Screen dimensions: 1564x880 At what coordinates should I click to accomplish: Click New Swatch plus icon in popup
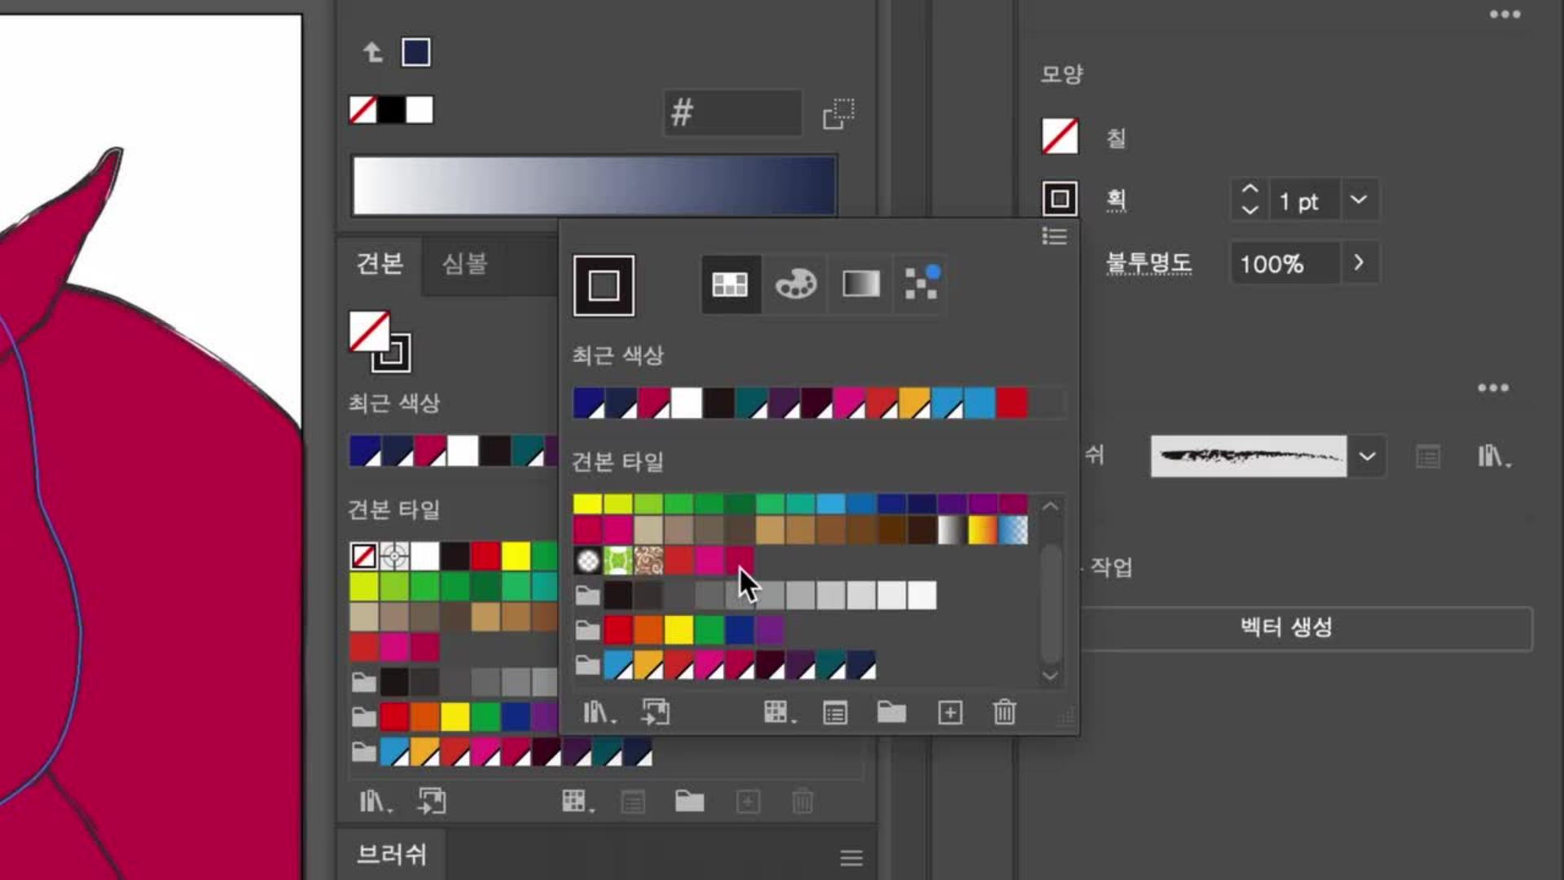tap(950, 713)
